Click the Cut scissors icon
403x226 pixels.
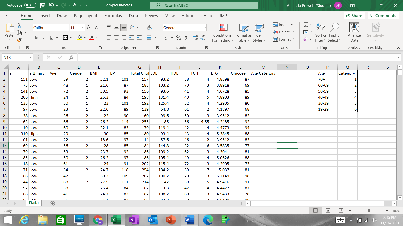(x=19, y=25)
